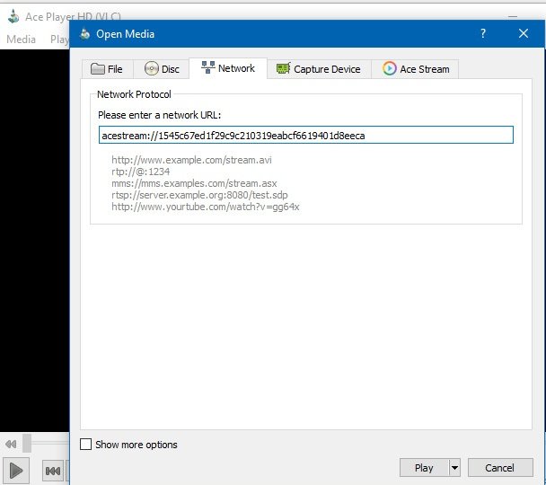Image resolution: width=546 pixels, height=485 pixels.
Task: Click the Ace Player cone icon in main title bar
Action: coord(13,16)
